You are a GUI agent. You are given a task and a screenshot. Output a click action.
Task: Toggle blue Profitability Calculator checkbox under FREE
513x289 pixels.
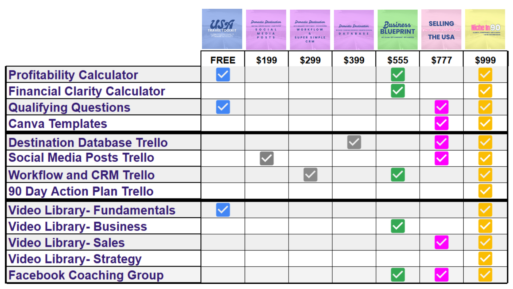223,75
